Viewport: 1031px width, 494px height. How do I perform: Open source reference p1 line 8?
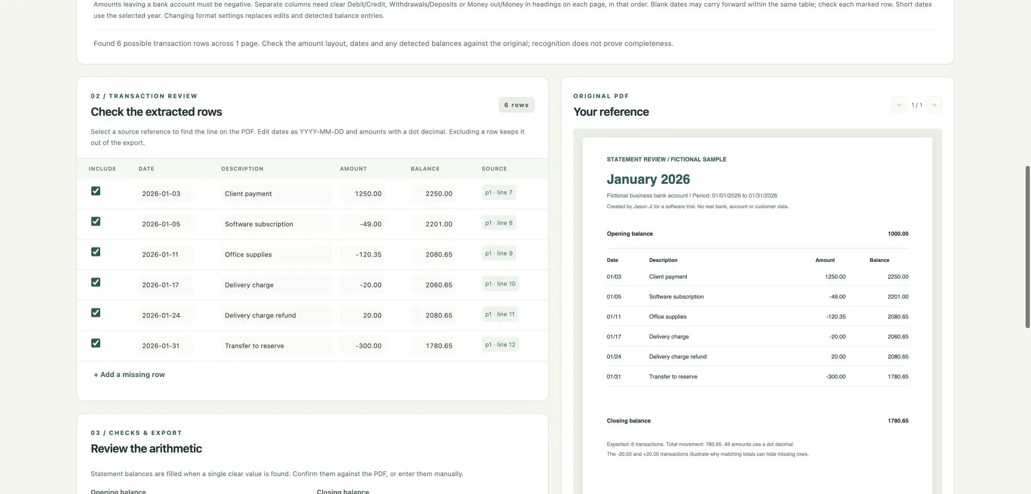coord(499,223)
